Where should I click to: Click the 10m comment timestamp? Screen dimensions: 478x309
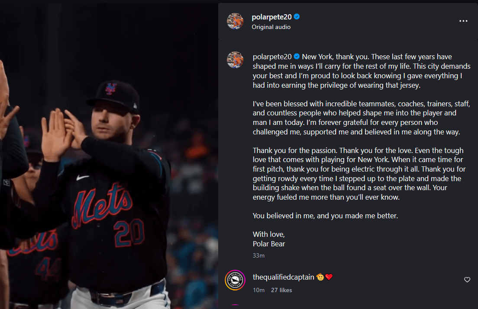[258, 290]
